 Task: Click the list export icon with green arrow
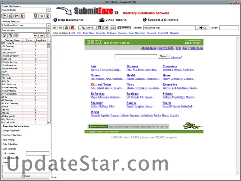pos(10,36)
